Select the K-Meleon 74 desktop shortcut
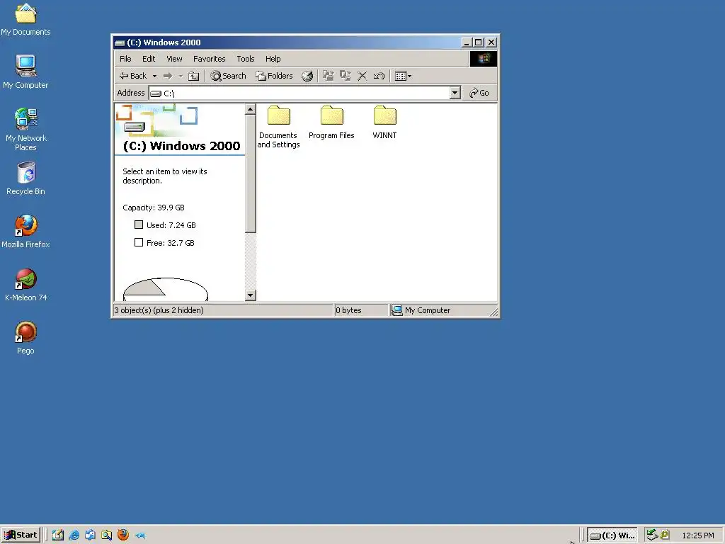725x544 pixels. 25,285
